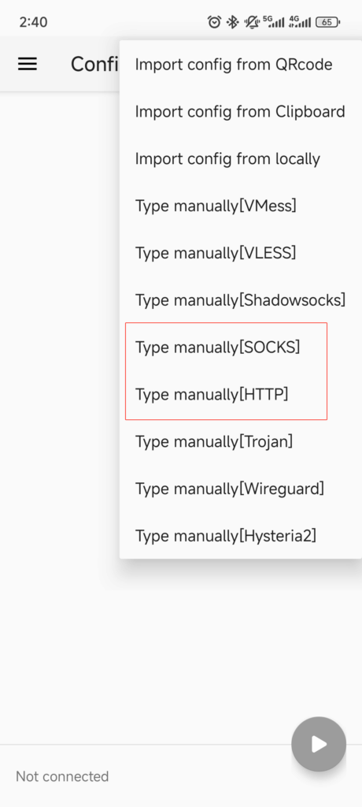Tap the Not connected status text
This screenshot has width=362, height=807.
62,776
